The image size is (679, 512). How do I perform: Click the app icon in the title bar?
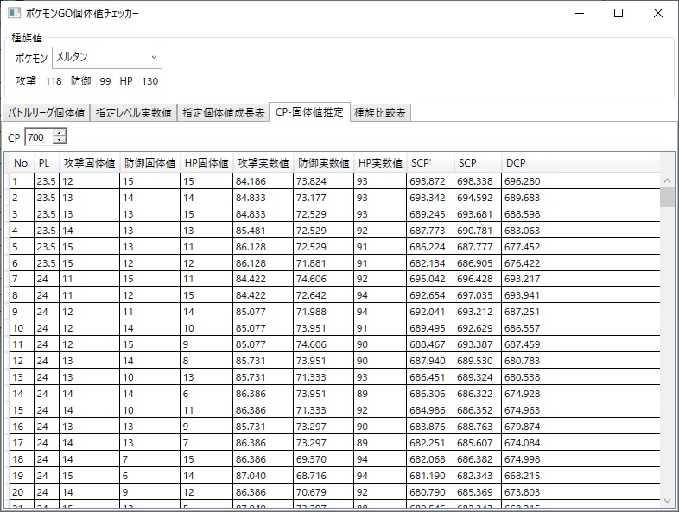click(15, 13)
